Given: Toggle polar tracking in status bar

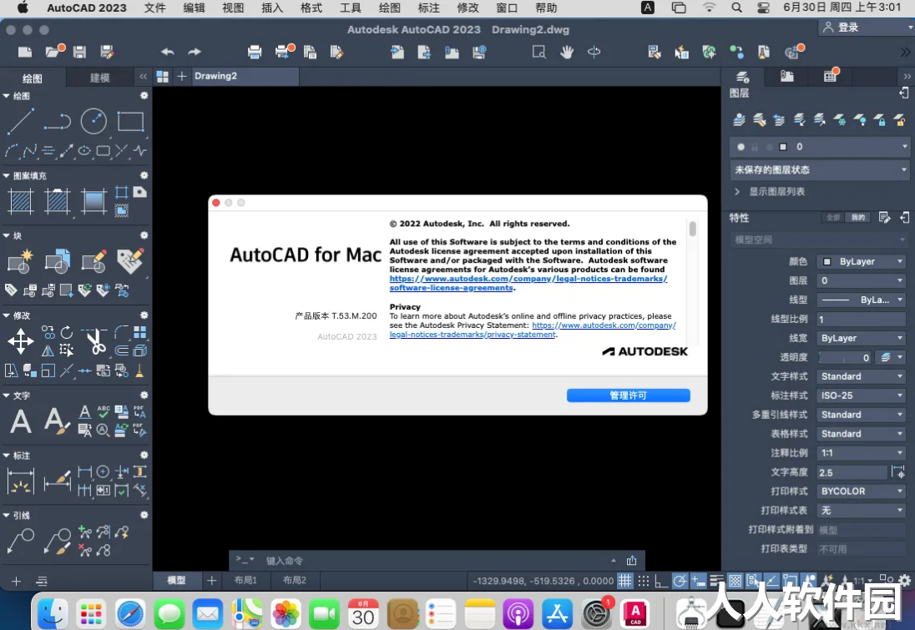Looking at the screenshot, I should click(x=680, y=581).
